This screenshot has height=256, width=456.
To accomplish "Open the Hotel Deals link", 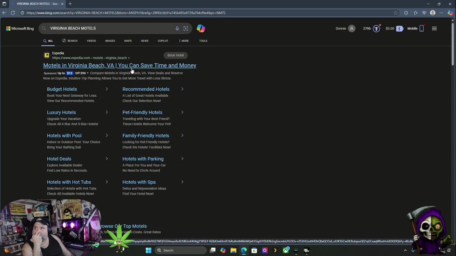I will tap(59, 159).
